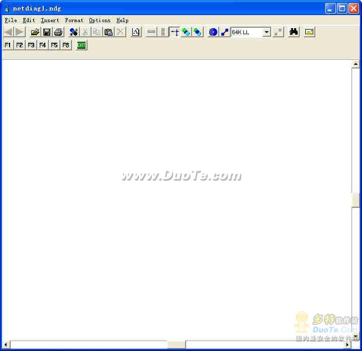Click the text 'A' tool icon

click(136, 32)
